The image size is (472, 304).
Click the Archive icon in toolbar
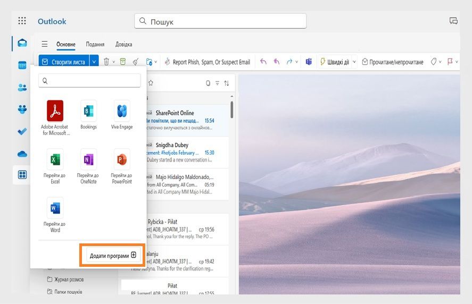click(123, 62)
